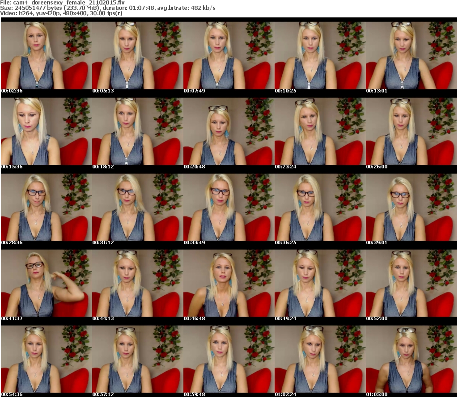458x397 pixels.
Task: Click the duration value 01:07:48
Action: point(142,8)
